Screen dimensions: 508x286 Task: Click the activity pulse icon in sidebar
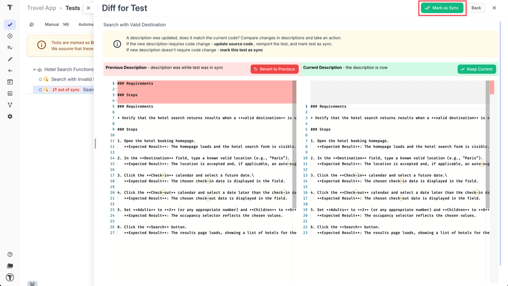pos(10,70)
